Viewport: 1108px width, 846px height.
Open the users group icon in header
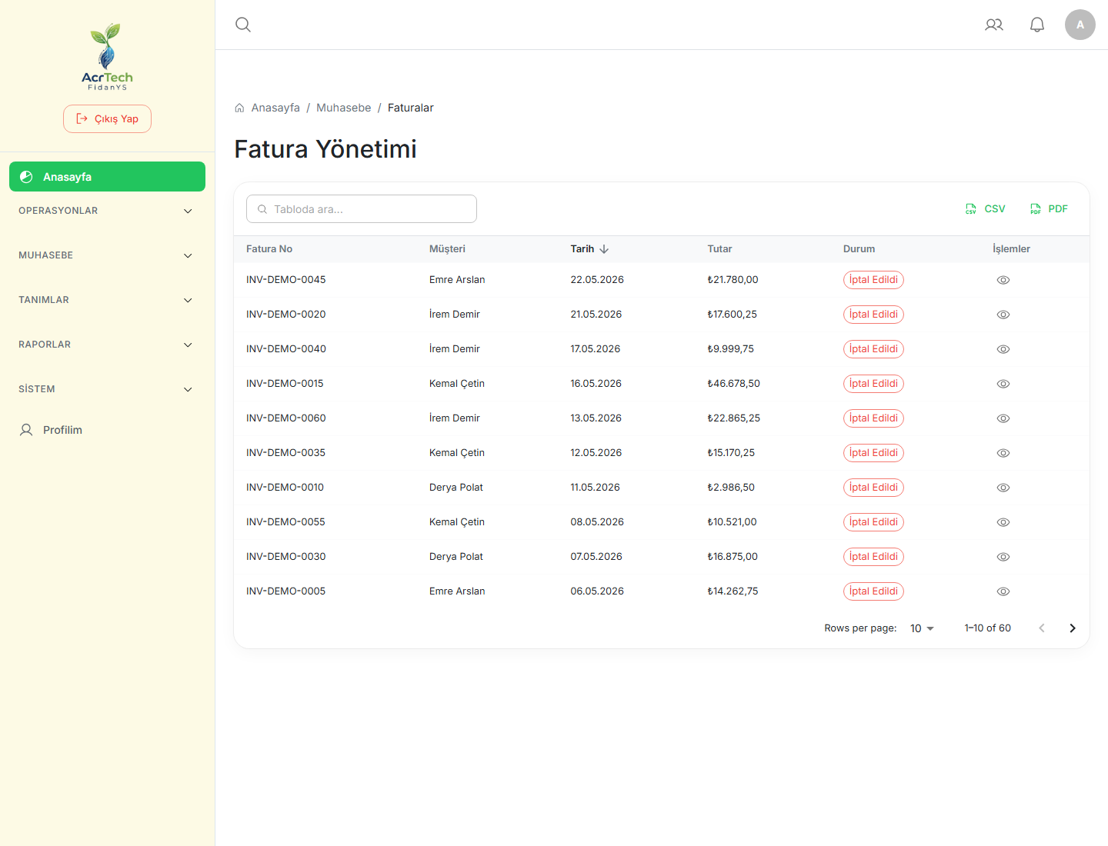(x=994, y=25)
